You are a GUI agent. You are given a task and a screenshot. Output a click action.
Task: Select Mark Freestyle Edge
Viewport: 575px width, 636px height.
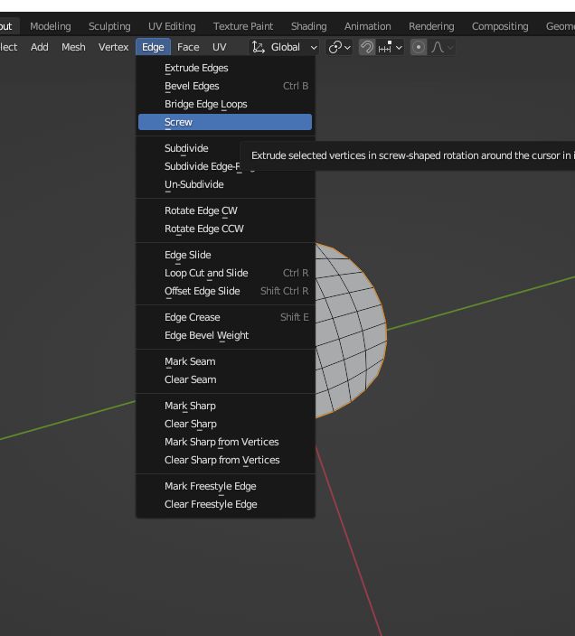pos(225,486)
